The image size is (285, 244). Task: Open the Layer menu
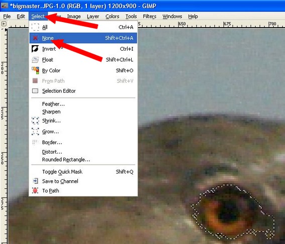[93, 17]
